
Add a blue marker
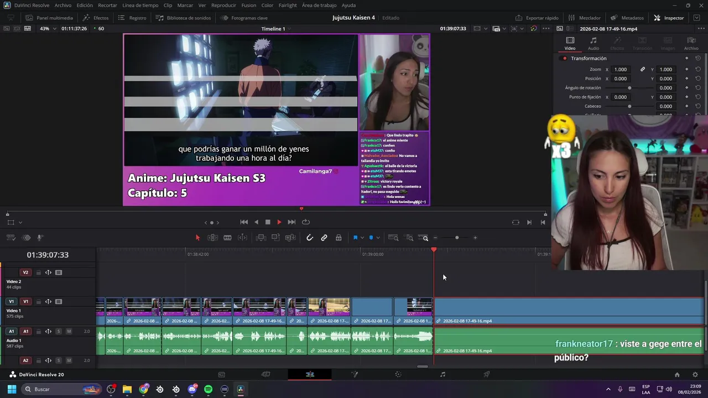pyautogui.click(x=371, y=238)
